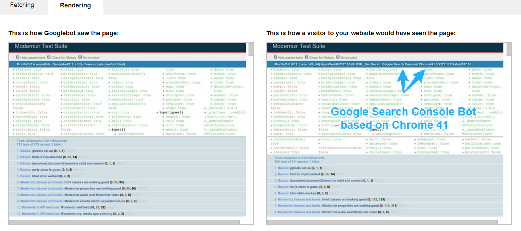
Task: Click the Googlebot user agent banner
Action: tap(71, 64)
